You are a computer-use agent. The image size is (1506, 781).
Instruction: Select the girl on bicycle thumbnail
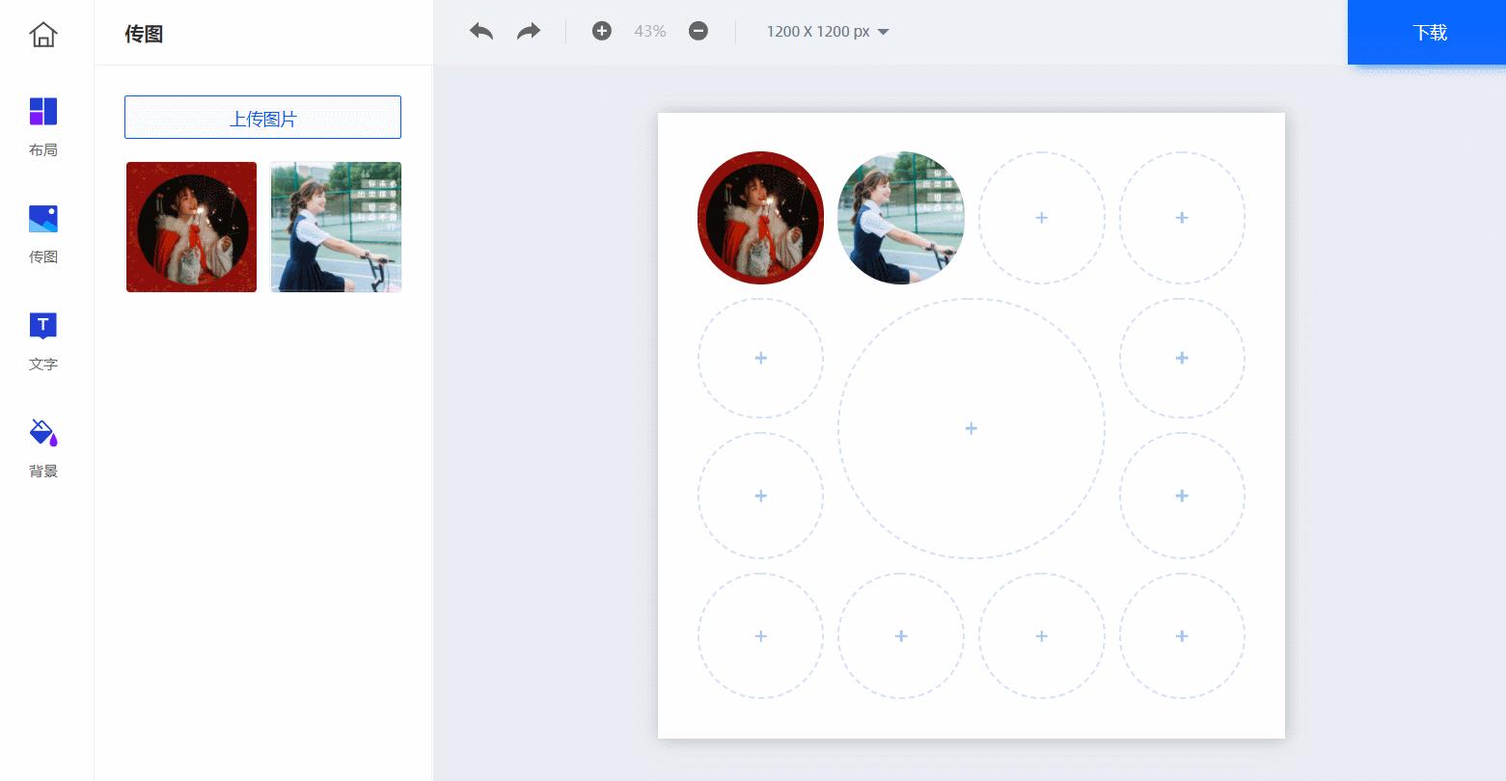pyautogui.click(x=336, y=227)
